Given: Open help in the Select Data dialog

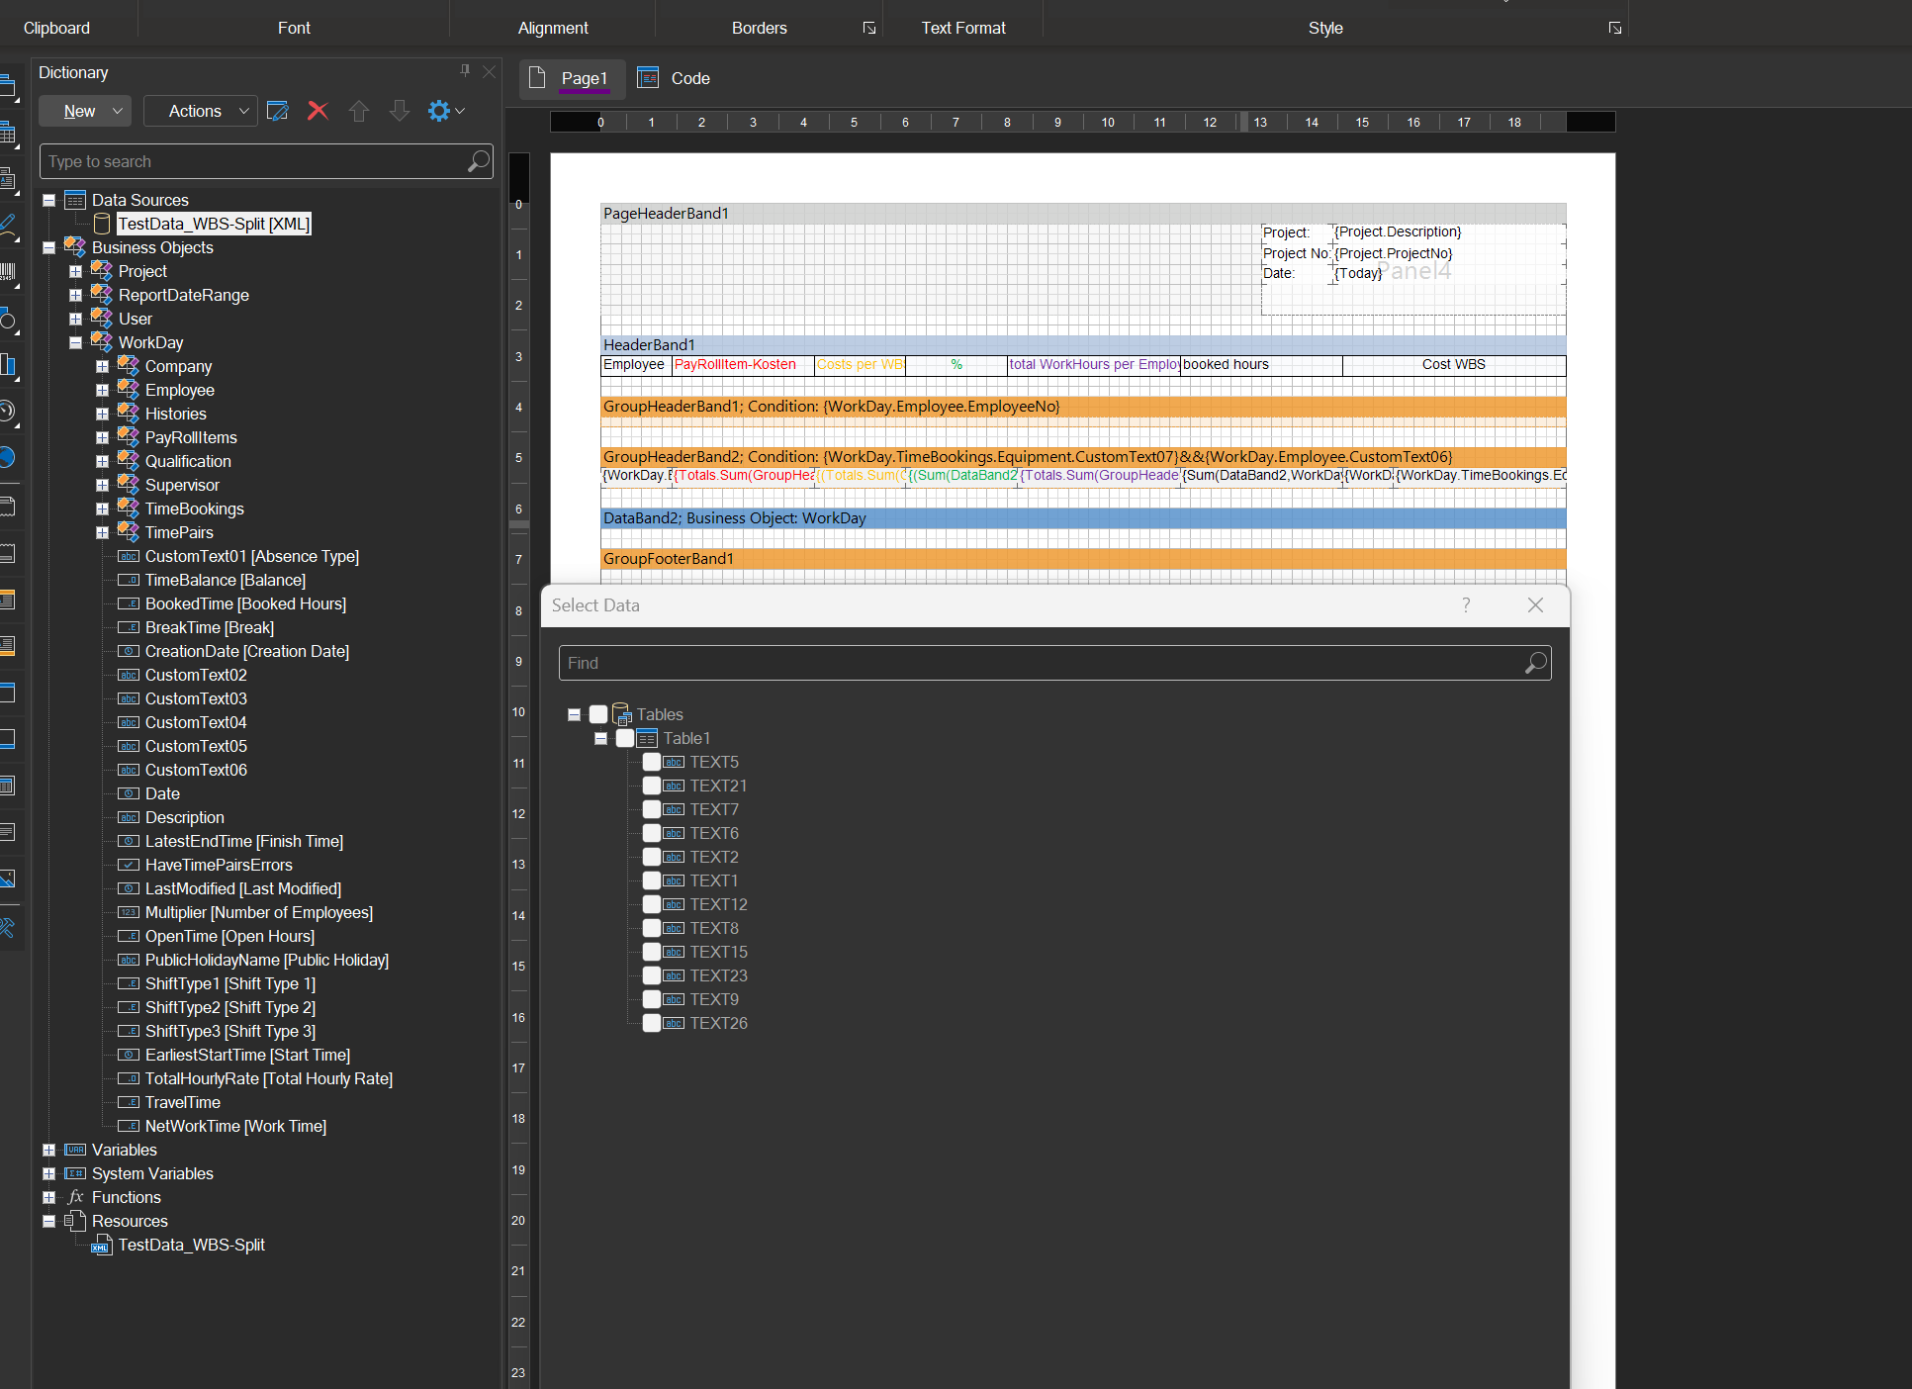Looking at the screenshot, I should 1466,604.
